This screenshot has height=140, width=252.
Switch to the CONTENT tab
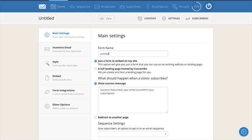tap(147, 18)
